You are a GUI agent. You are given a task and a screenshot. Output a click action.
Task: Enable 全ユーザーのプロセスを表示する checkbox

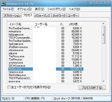point(9,87)
